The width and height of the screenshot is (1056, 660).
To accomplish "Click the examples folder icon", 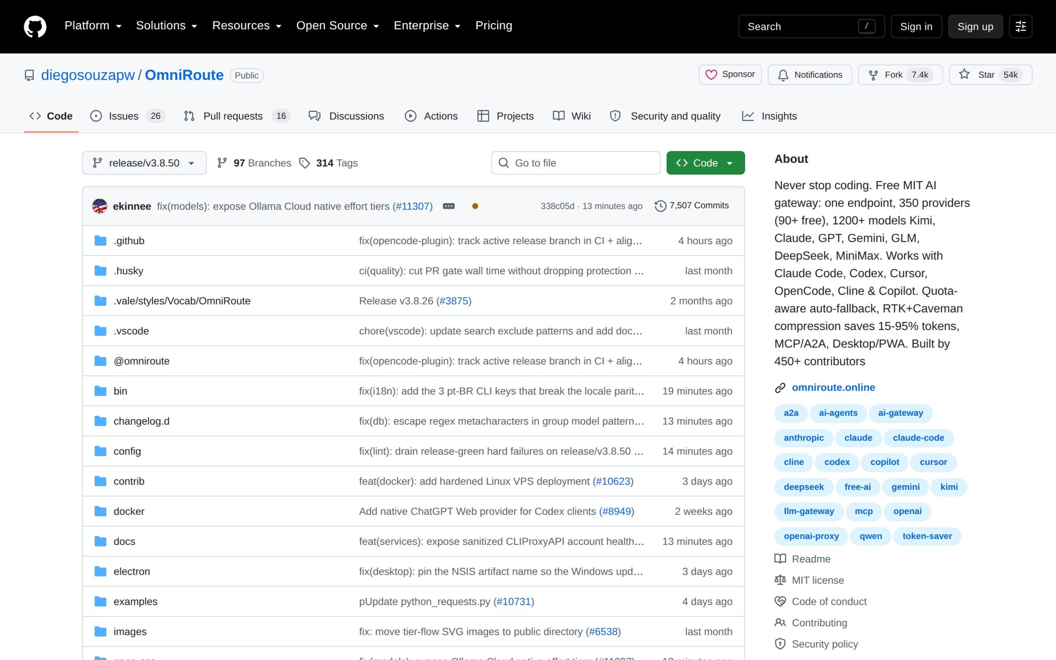I will pos(100,601).
